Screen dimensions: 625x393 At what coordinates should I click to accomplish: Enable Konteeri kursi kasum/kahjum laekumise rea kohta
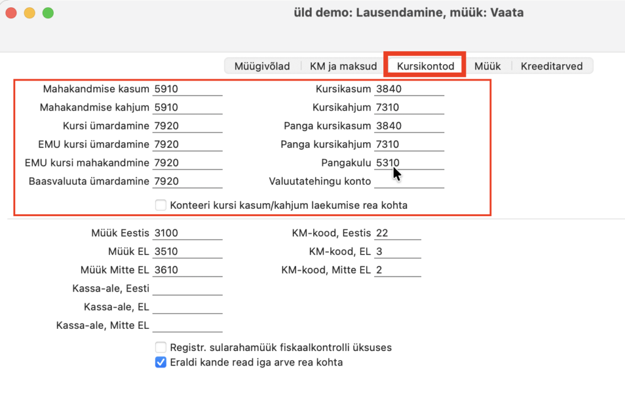pos(161,205)
